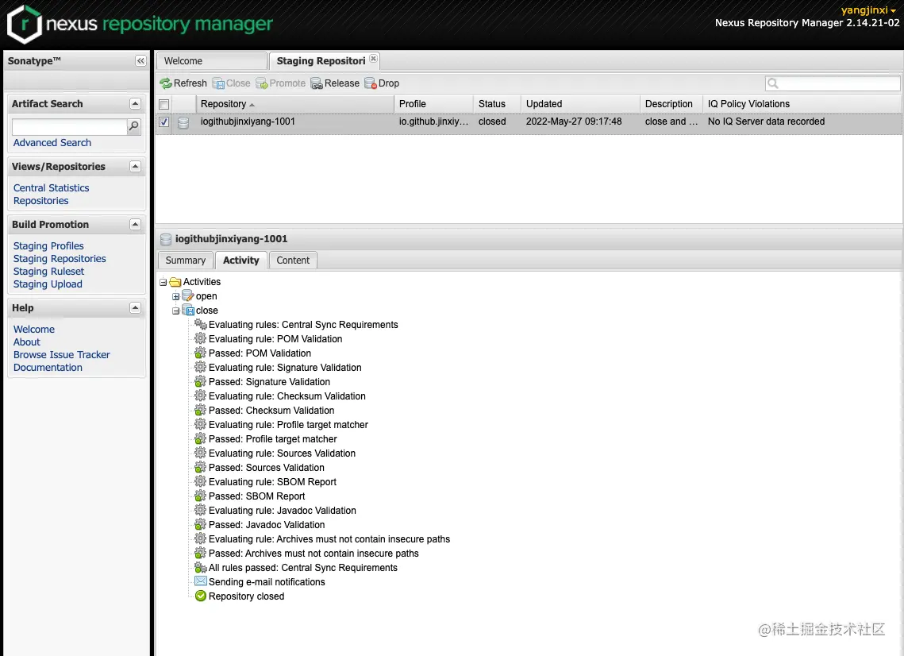Click the Artifact Search input field
This screenshot has height=656, width=904.
69,126
